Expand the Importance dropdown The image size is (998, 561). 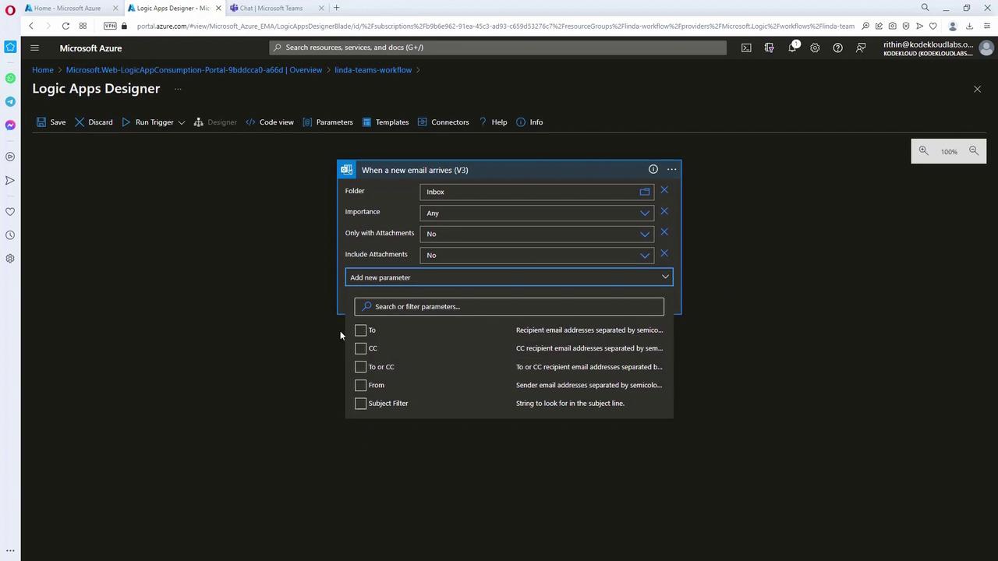coord(645,213)
